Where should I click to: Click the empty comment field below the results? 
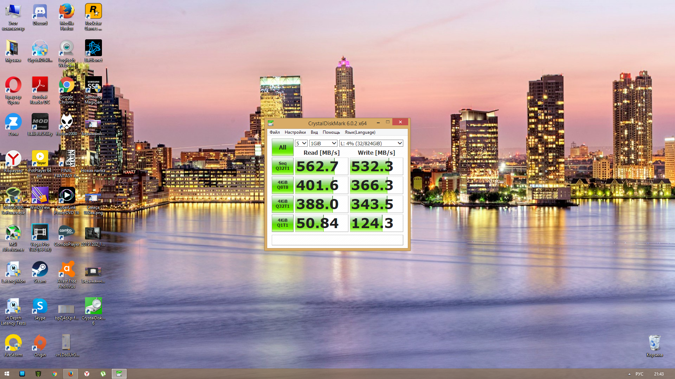337,240
